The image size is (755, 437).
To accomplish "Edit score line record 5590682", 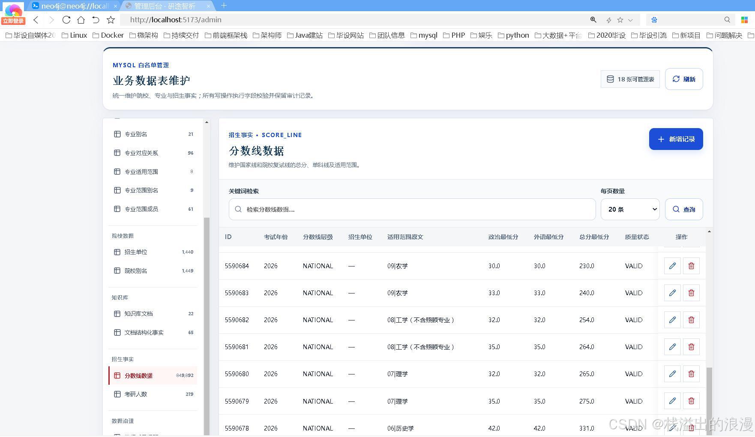I will pyautogui.click(x=672, y=320).
